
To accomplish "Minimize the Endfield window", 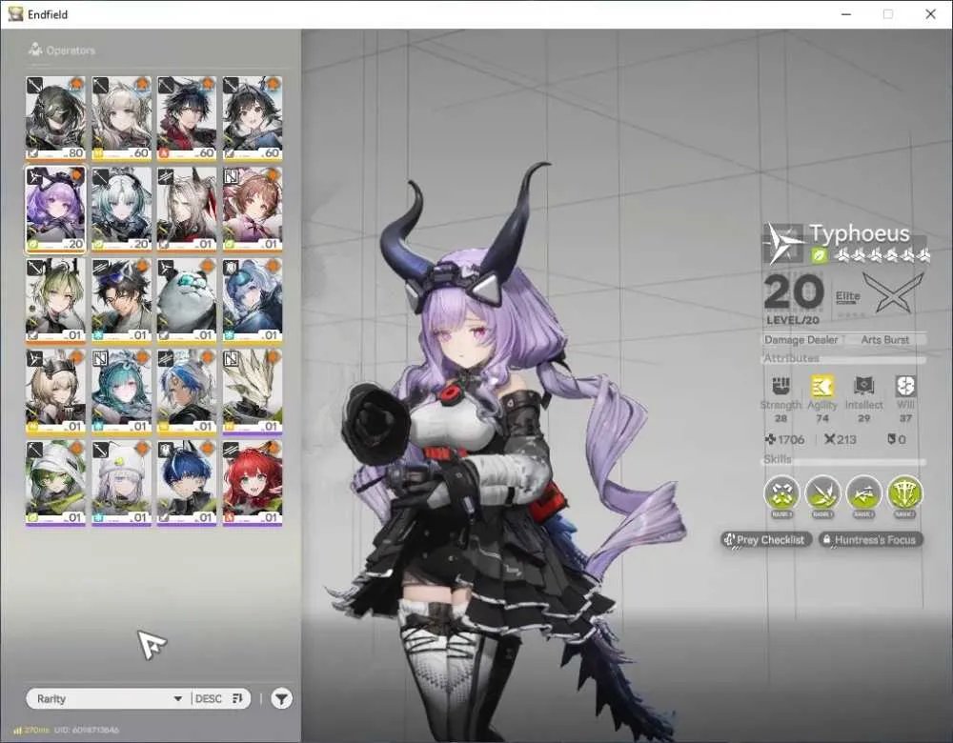I will (845, 14).
